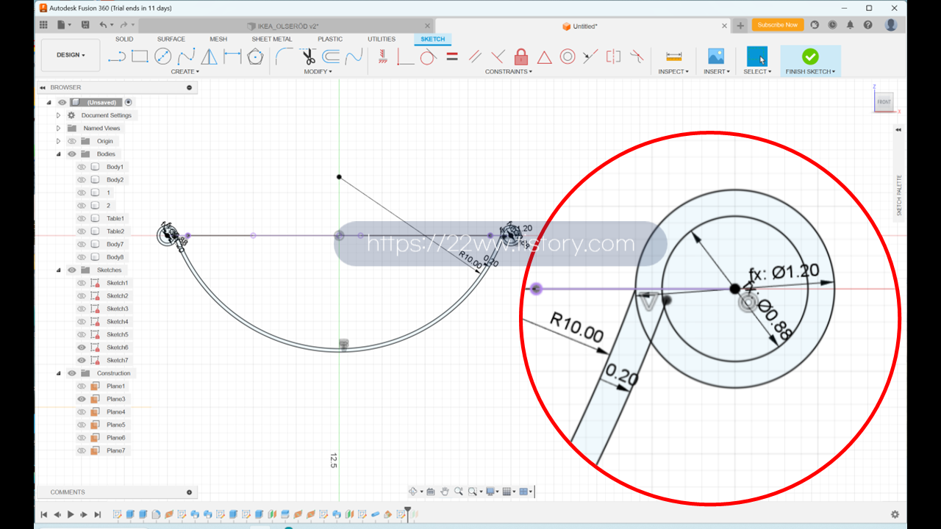Open the CREATE dropdown menu
Viewport: 941px width, 529px height.
(185, 72)
